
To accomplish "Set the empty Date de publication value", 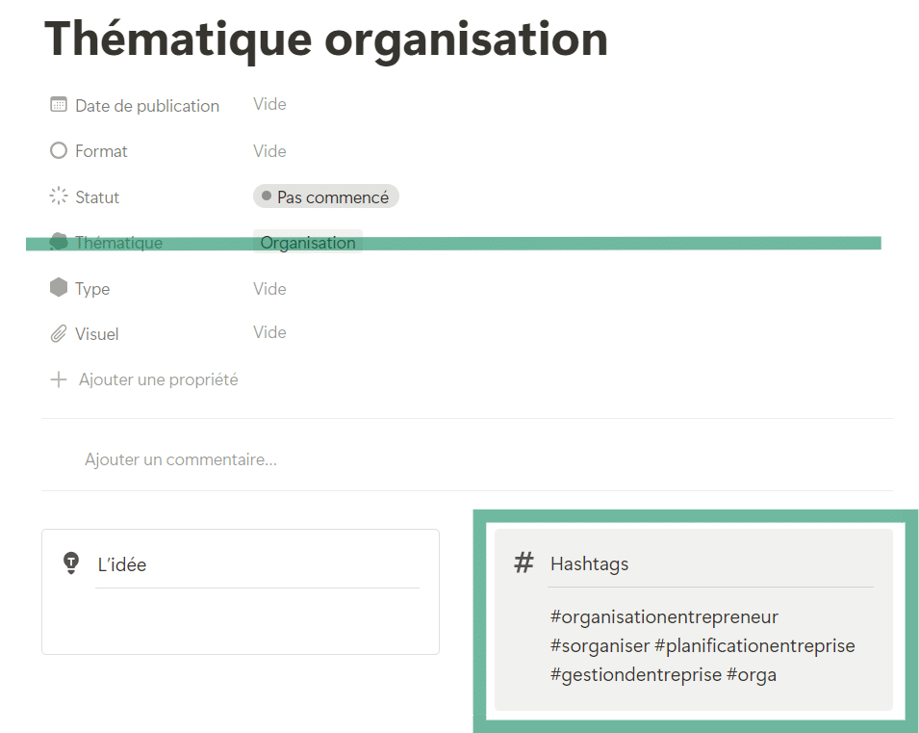I will [x=269, y=104].
